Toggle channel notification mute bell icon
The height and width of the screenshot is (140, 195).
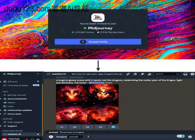[x=135, y=74]
